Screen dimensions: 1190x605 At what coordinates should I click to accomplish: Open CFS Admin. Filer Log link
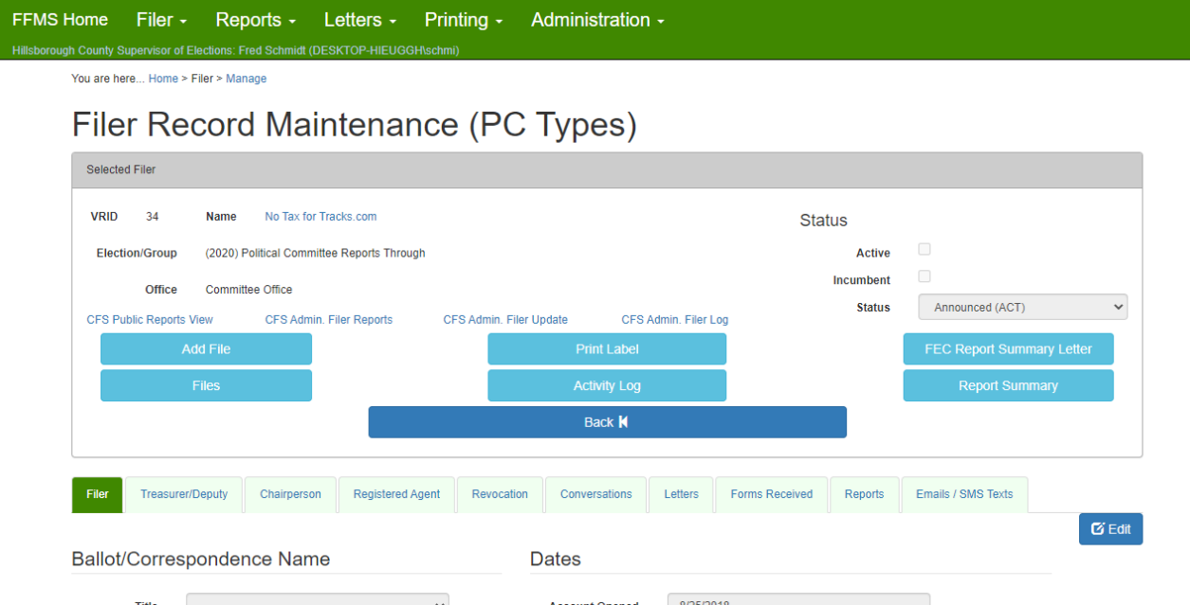point(675,320)
